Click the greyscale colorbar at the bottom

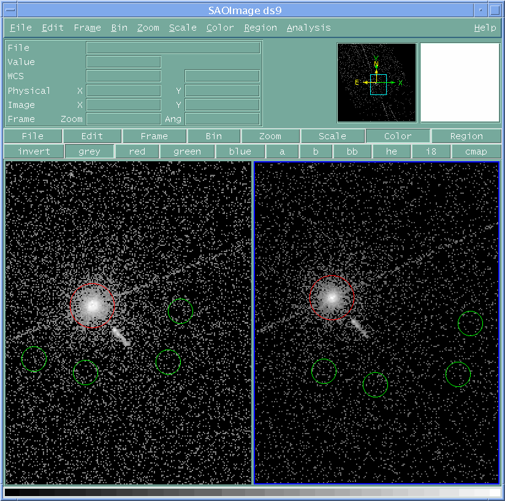tap(252, 492)
